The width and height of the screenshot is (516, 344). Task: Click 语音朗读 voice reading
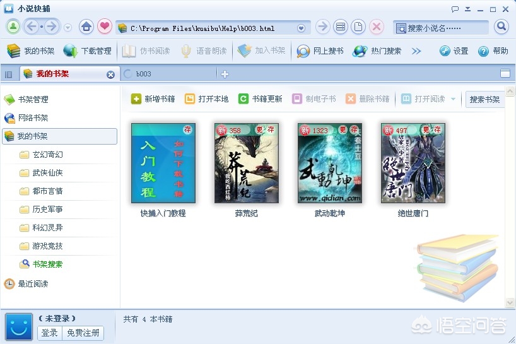(204, 51)
